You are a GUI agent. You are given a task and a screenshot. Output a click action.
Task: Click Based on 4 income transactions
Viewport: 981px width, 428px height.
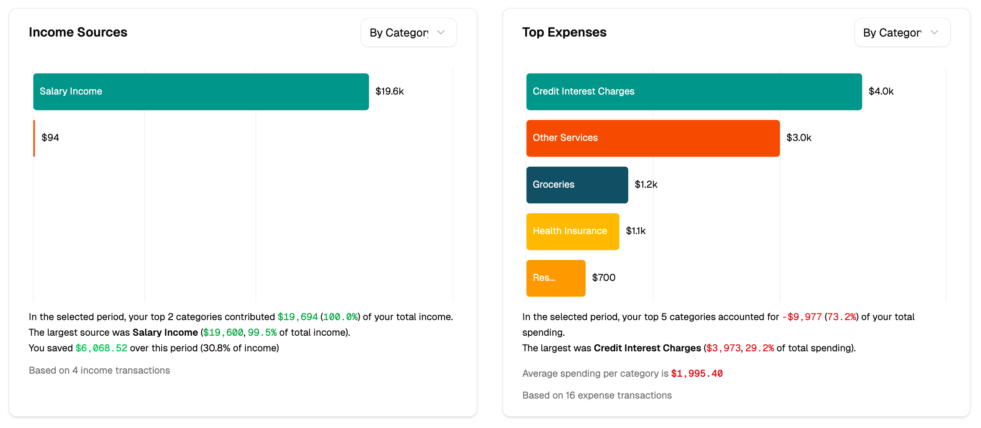99,370
